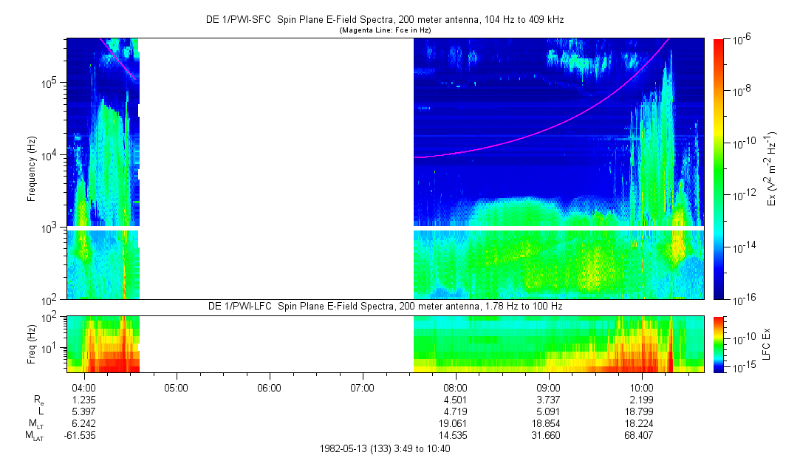This screenshot has width=800, height=458.
Task: Click the 'Magenta Line: Fce in Hz' subtitle
Action: 384,30
